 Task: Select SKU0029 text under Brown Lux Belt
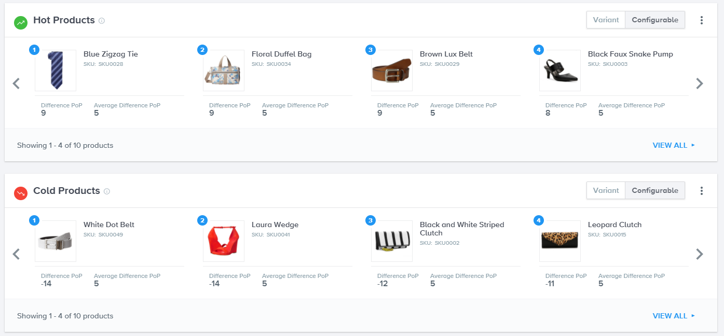coord(447,64)
